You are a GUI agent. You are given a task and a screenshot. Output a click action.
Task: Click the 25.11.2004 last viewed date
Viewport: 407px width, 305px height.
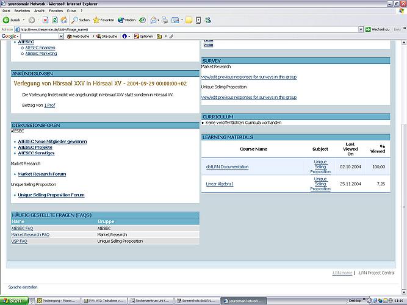click(x=350, y=184)
